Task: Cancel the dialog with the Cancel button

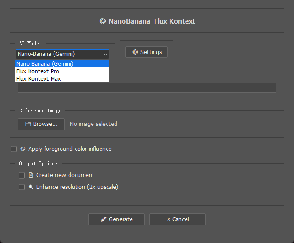Action: coord(178,219)
